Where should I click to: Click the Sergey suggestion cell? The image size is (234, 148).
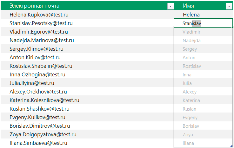coord(204,49)
